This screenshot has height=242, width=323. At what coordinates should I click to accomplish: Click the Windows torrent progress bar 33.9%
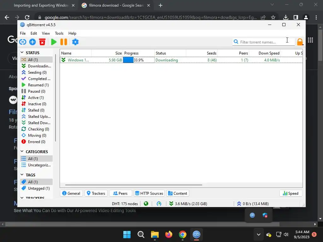point(139,60)
